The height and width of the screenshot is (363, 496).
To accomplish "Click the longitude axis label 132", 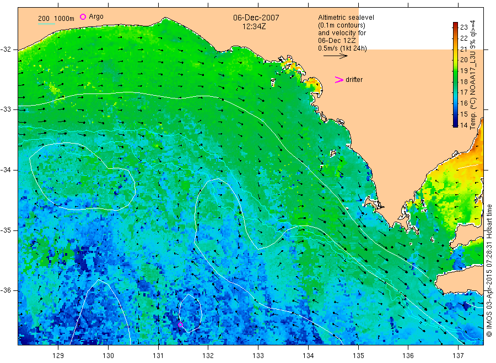I will tap(208, 356).
